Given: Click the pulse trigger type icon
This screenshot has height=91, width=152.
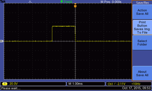Looking at the screenshot, I should pos(30,2).
